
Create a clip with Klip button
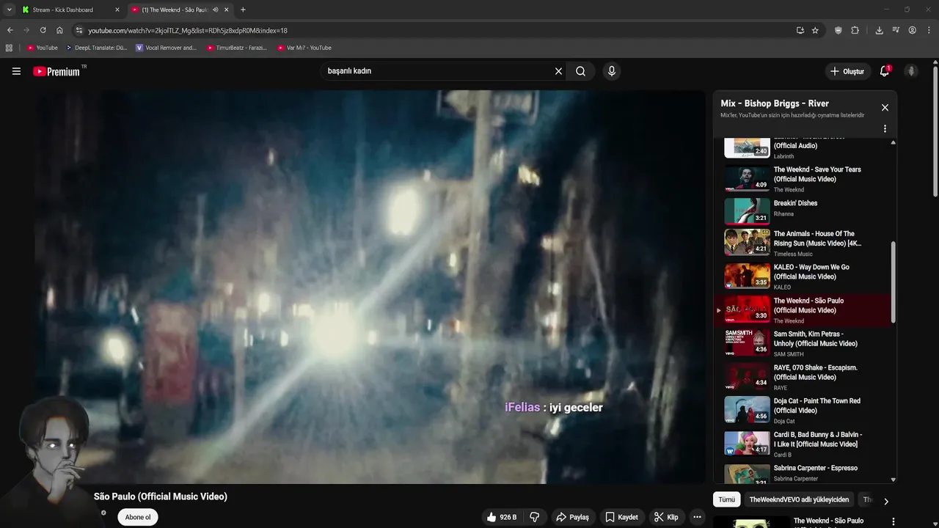666,517
